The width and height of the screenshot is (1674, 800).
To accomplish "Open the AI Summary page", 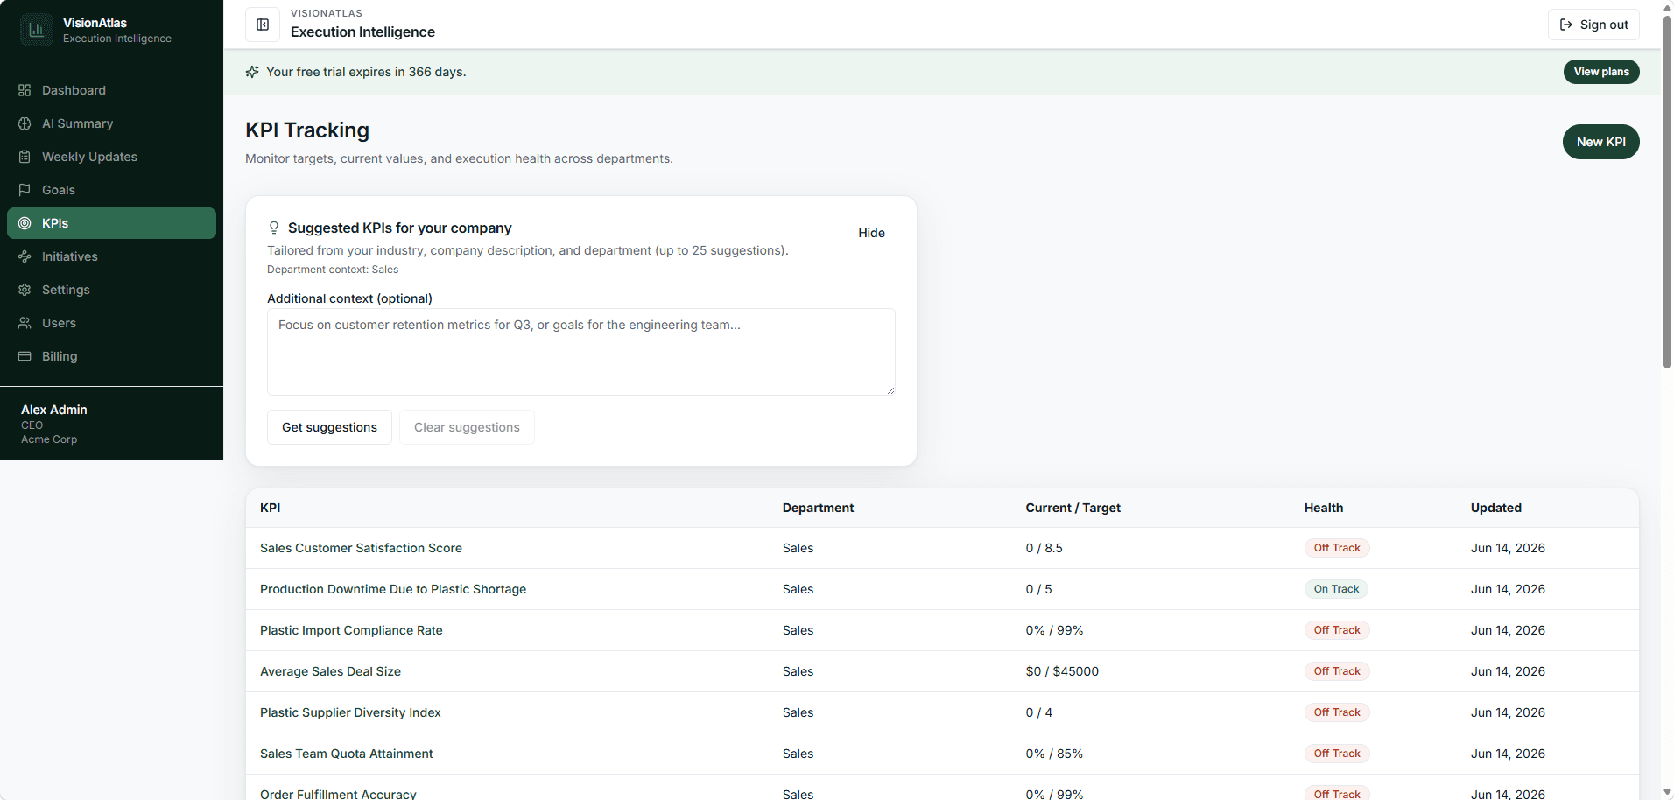I will point(111,123).
